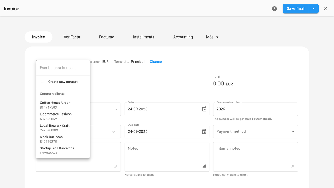Viewport: 334px width, 188px height.
Task: Open the help question mark icon
Action: click(274, 9)
